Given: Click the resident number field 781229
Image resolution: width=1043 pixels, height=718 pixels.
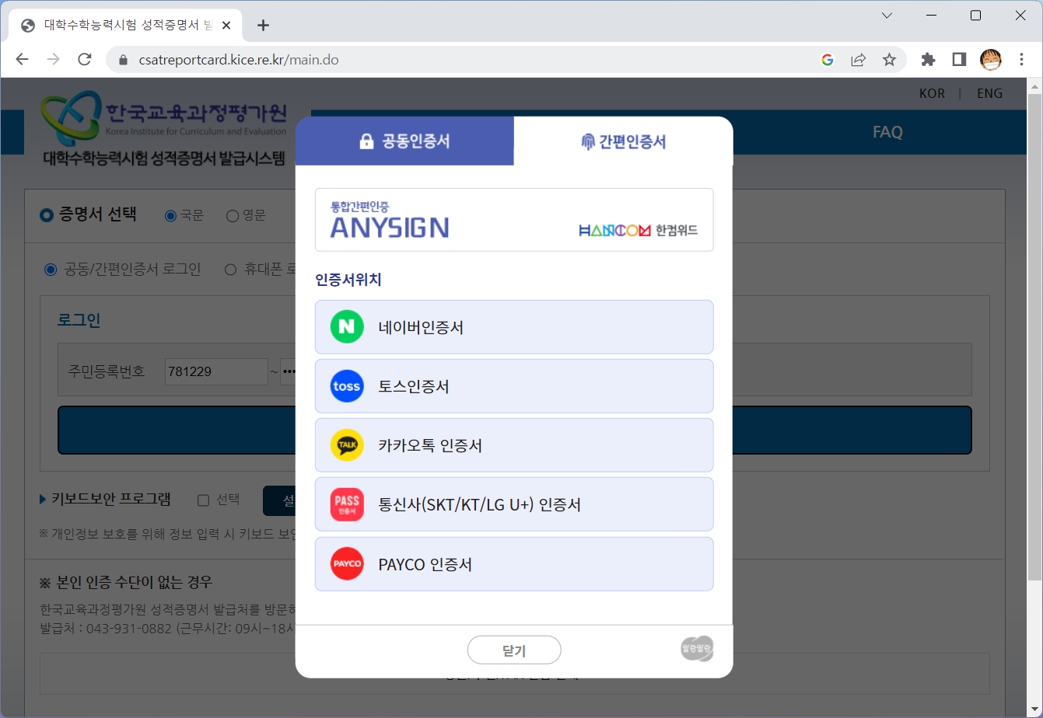Looking at the screenshot, I should 216,371.
